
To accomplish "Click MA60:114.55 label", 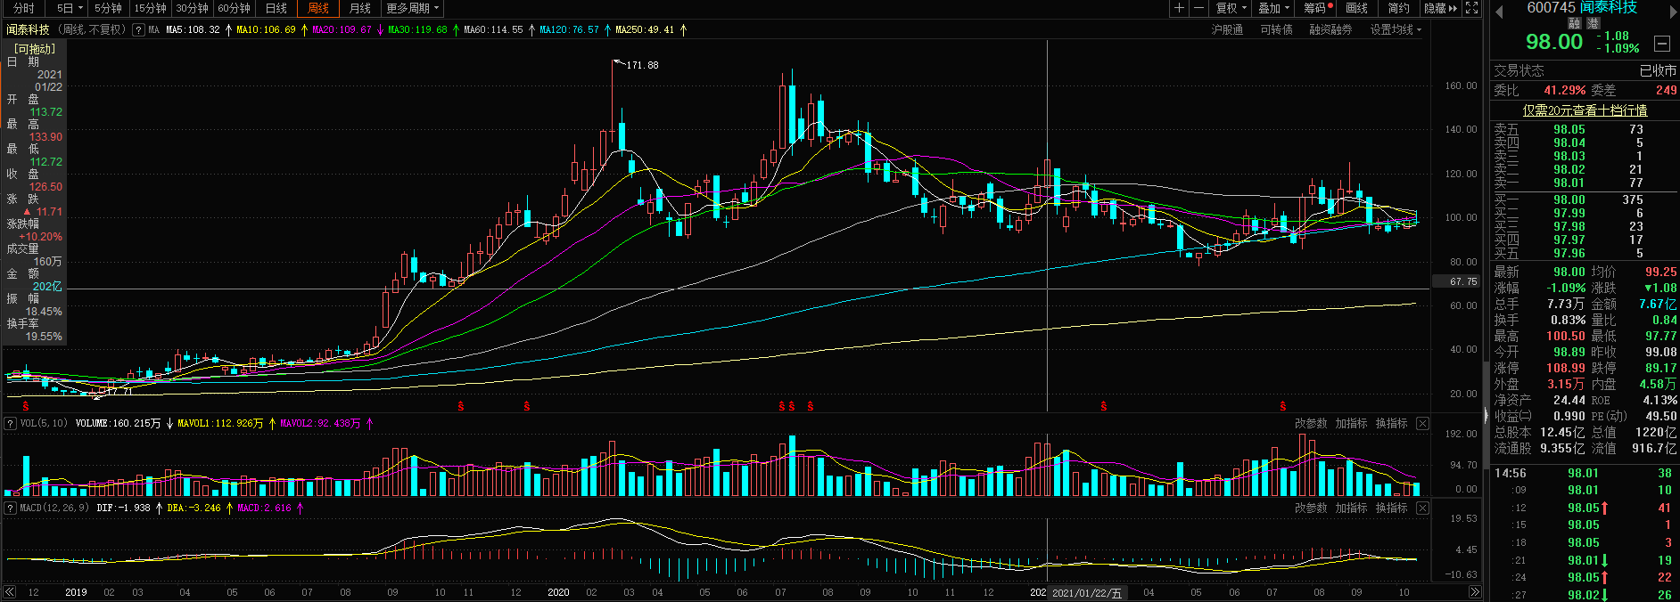I will [493, 29].
